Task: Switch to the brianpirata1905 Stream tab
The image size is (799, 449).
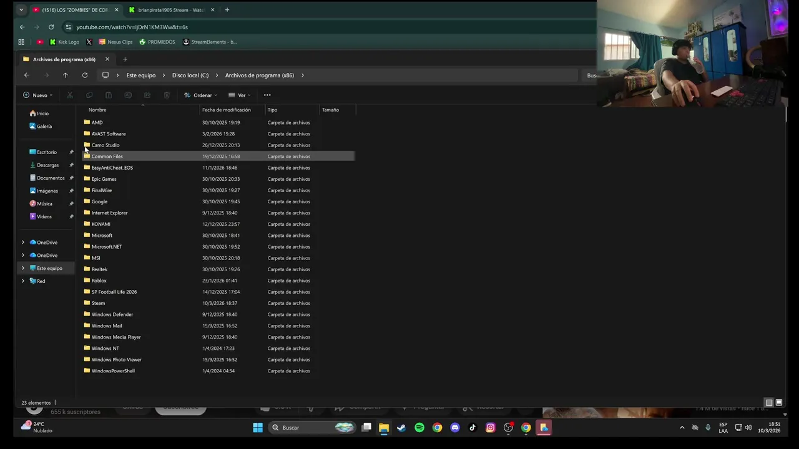Action: 172,10
